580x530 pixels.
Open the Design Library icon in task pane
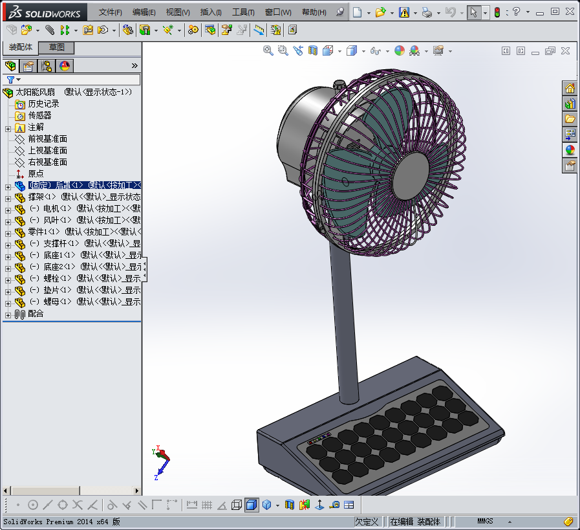tap(570, 104)
